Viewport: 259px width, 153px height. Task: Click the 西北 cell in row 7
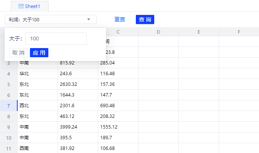pos(37,106)
